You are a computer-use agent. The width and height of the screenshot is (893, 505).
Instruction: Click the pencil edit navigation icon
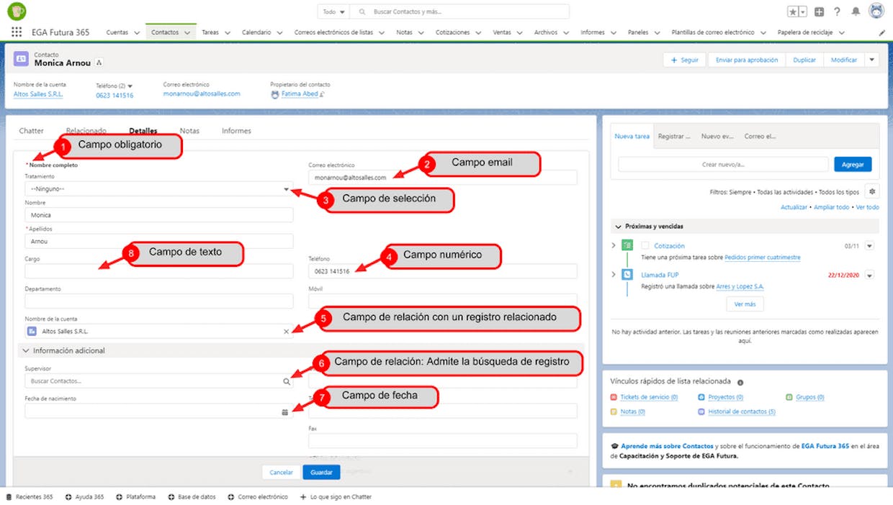pos(882,32)
